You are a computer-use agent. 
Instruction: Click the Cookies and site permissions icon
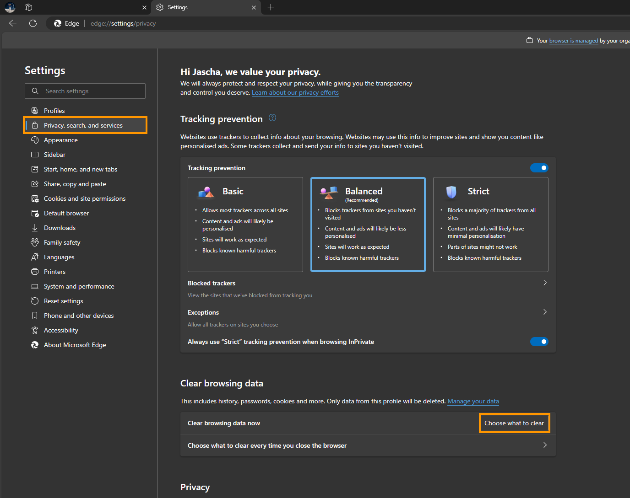35,198
